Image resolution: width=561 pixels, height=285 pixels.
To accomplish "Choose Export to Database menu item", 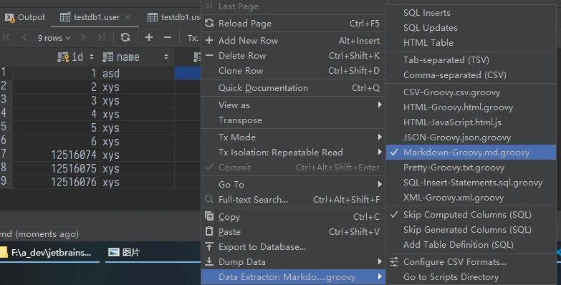I will pos(293,247).
